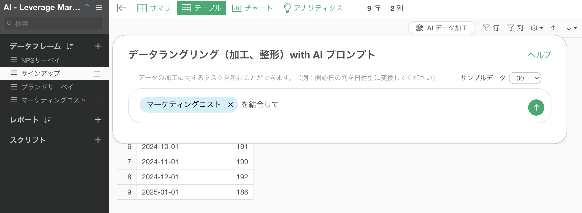Open the アナリティクス tab
582x213 pixels.
pos(313,8)
